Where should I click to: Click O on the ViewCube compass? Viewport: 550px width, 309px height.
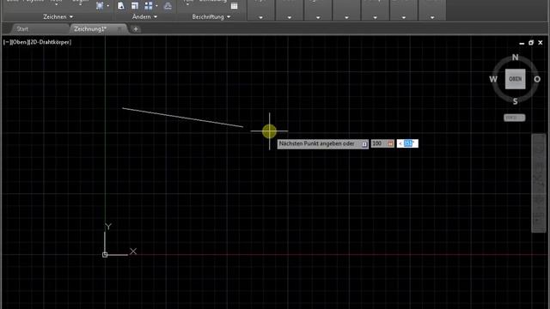(537, 79)
